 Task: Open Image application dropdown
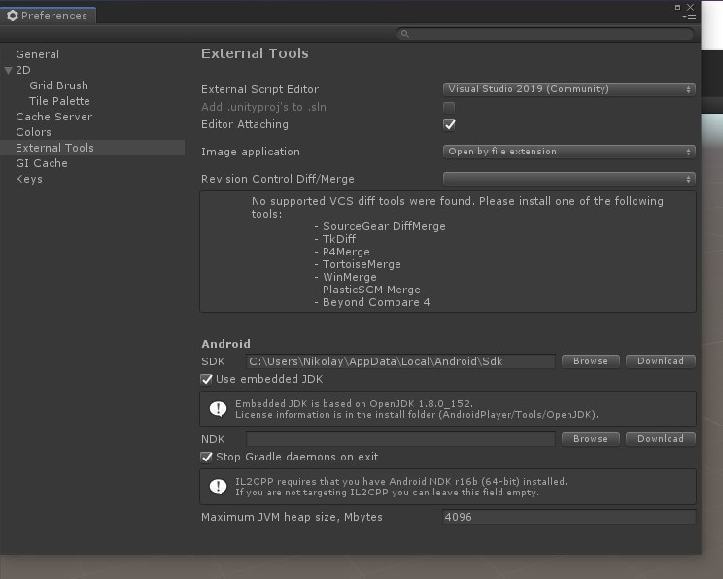coord(569,152)
